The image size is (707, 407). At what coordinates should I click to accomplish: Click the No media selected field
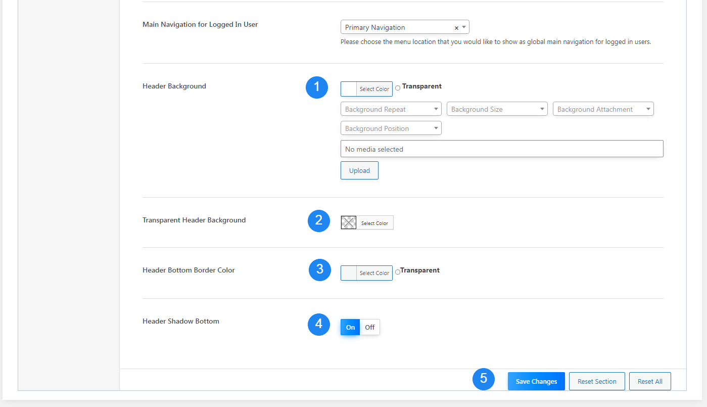[502, 149]
